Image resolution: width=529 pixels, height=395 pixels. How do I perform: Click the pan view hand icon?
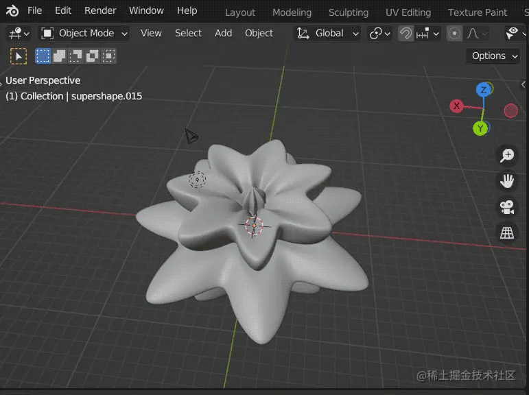(x=507, y=181)
